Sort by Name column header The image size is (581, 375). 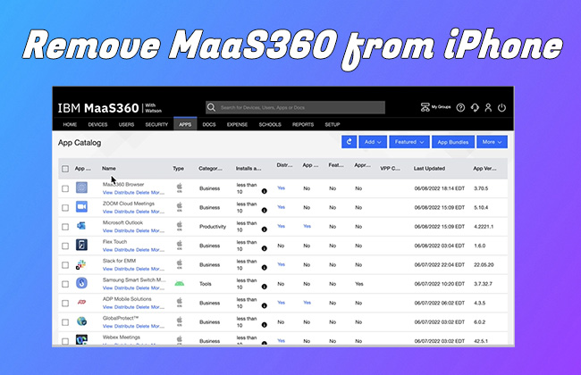[x=109, y=169]
